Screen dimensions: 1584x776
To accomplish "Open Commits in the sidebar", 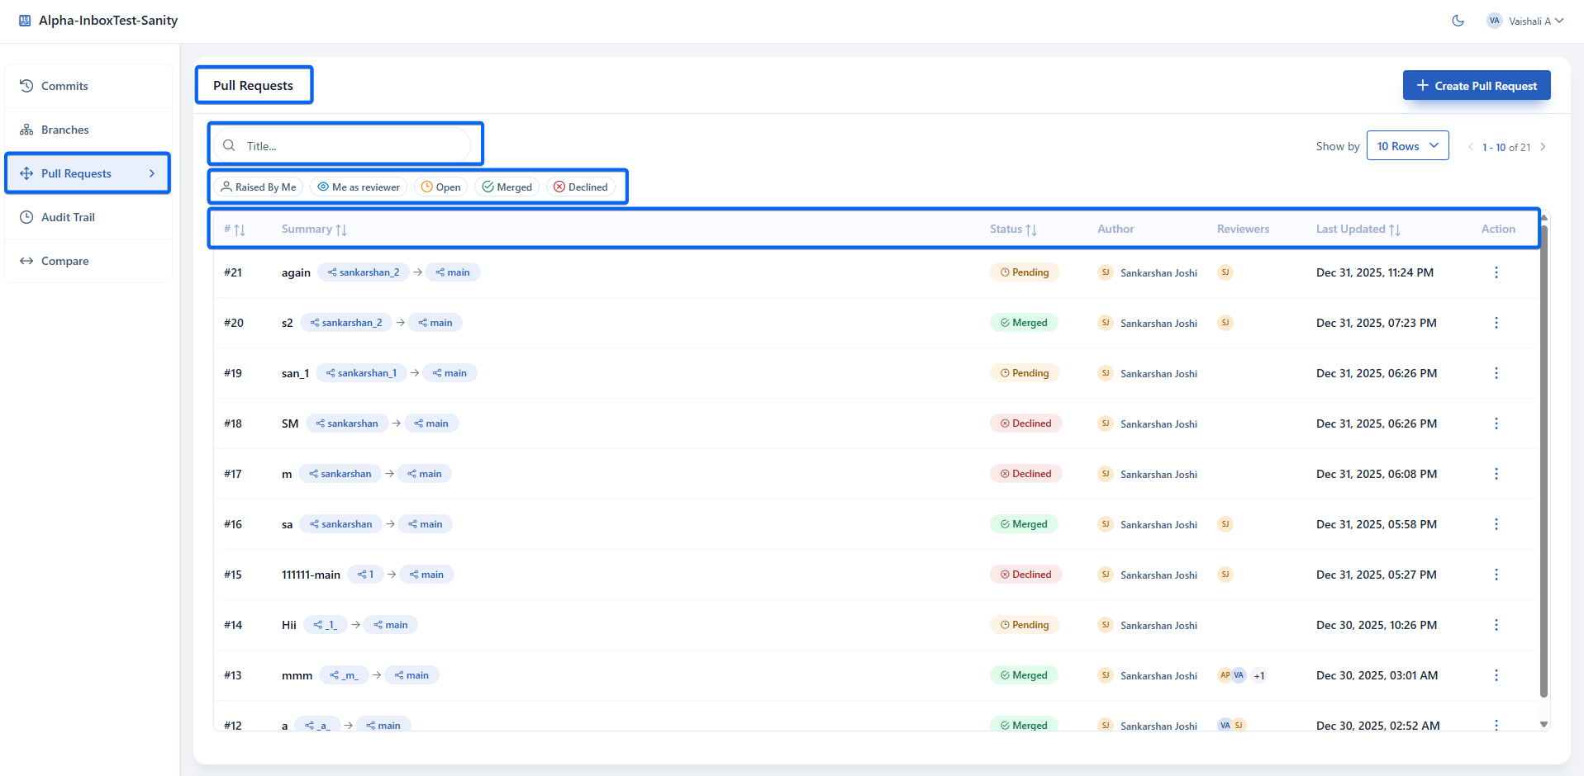I will [x=88, y=86].
